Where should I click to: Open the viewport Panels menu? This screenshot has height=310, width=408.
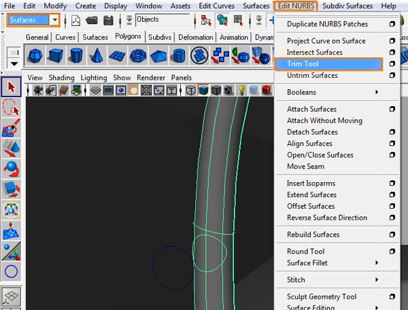click(x=182, y=77)
